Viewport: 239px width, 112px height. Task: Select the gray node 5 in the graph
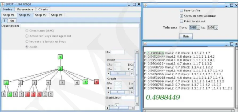click(62, 83)
